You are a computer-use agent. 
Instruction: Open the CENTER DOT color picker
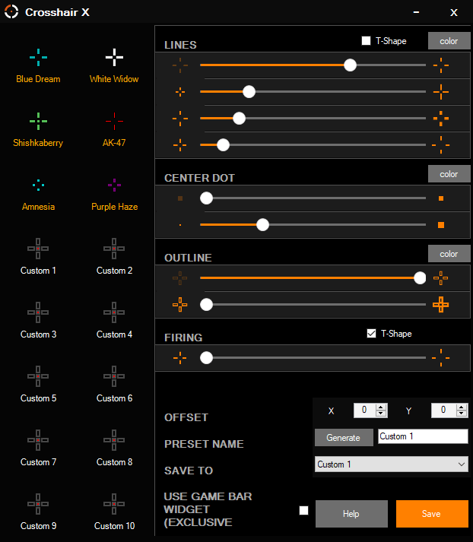pos(449,174)
